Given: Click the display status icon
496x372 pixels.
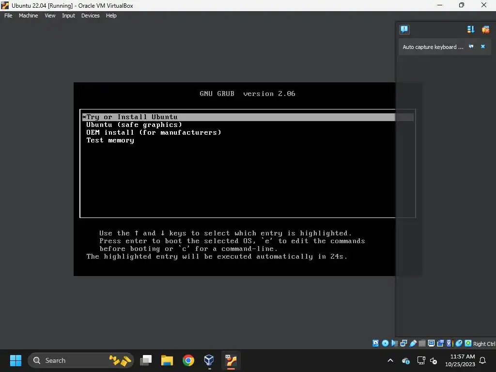Looking at the screenshot, I should 431,343.
